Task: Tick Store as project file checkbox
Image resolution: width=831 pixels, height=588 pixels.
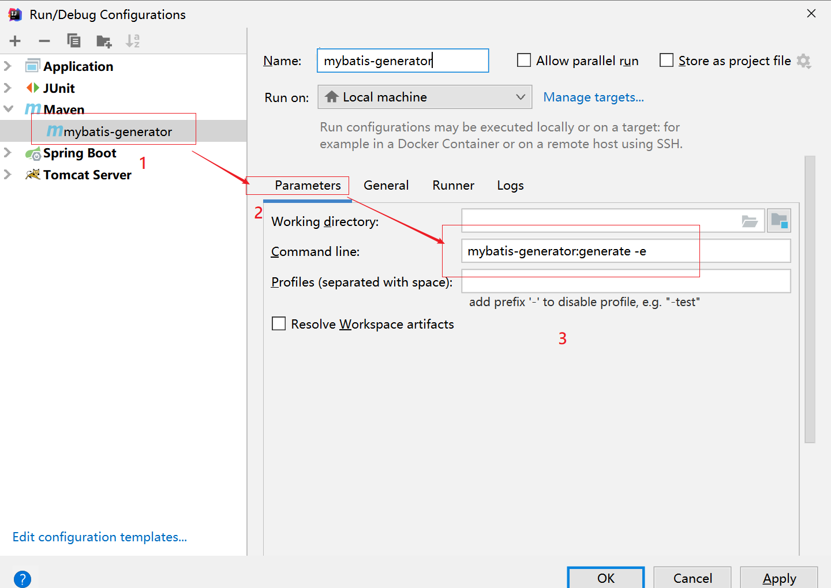Action: 667,60
